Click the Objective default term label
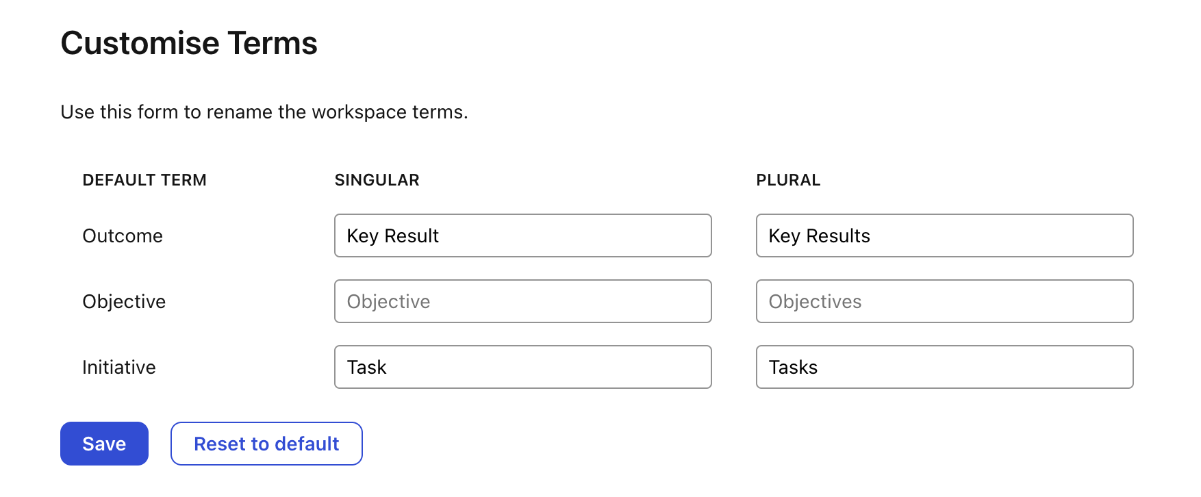 (x=124, y=301)
